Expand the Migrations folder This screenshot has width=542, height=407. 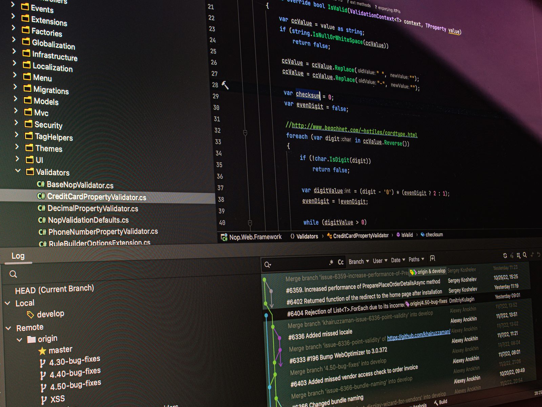(15, 87)
